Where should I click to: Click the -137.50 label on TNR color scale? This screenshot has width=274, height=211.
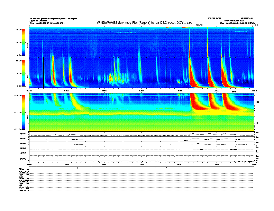click(18, 112)
